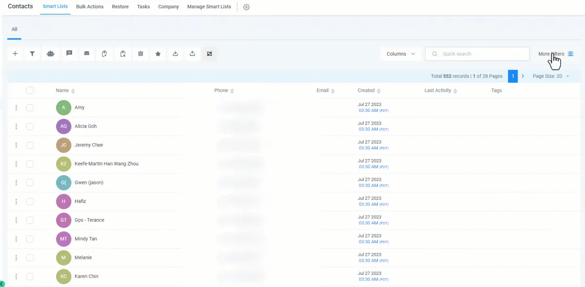585x287 pixels.
Task: Click the robot automation icon
Action: (50, 54)
